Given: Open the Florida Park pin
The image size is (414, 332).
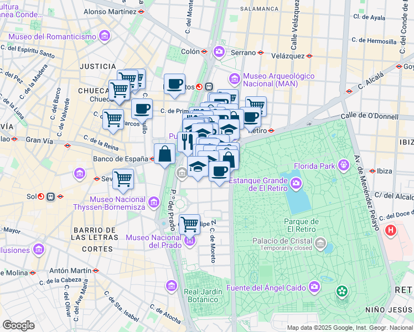Looking at the screenshot, I should coord(344,166).
